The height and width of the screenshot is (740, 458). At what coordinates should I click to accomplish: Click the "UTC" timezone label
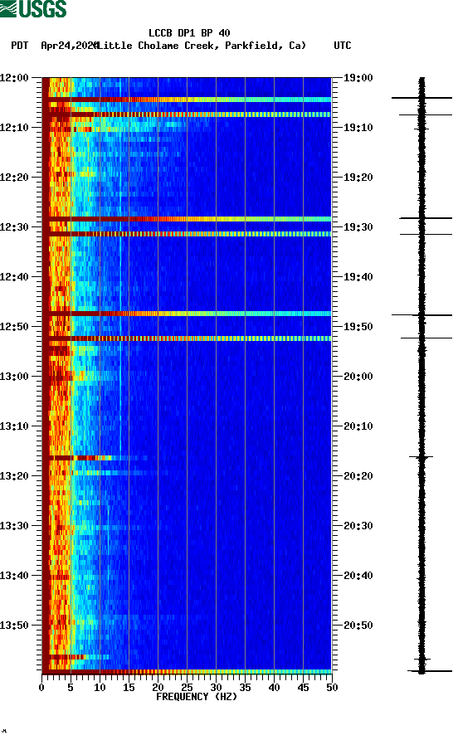tap(343, 46)
